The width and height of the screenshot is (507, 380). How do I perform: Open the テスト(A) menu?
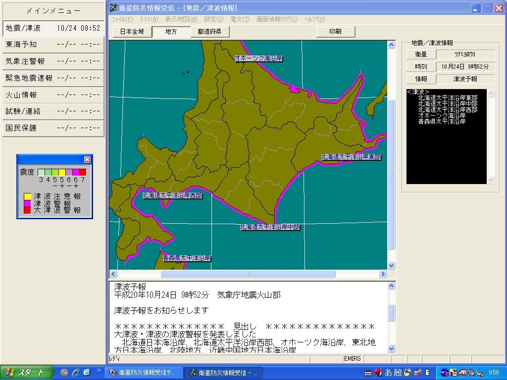point(149,19)
